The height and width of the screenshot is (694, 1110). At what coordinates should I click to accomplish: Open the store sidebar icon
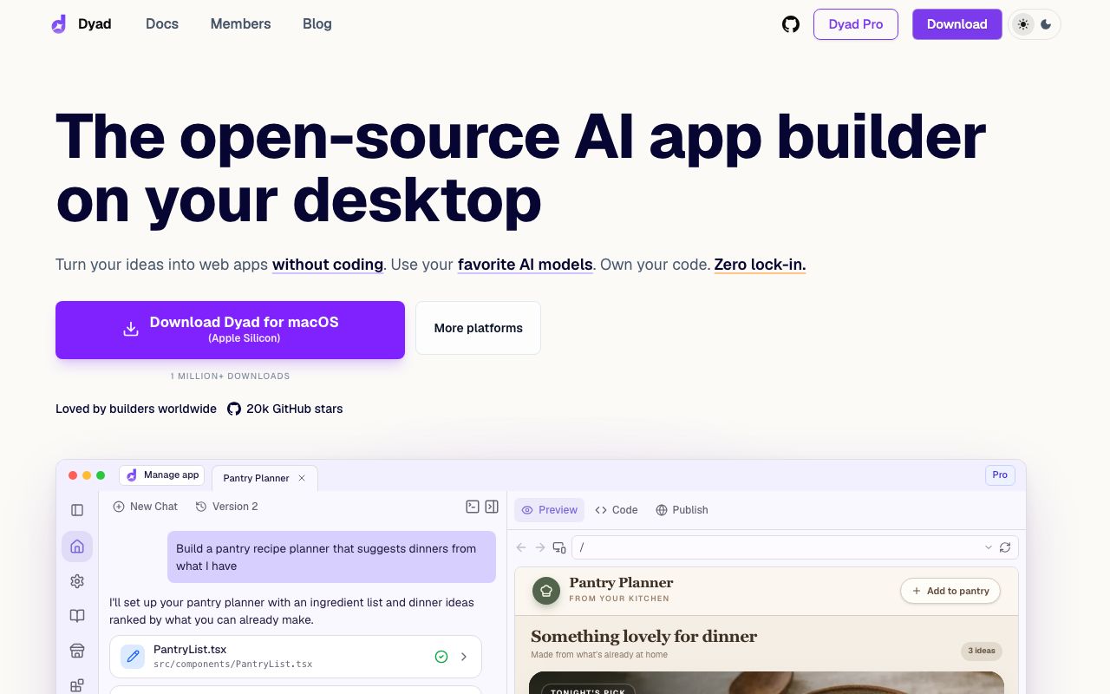point(77,651)
